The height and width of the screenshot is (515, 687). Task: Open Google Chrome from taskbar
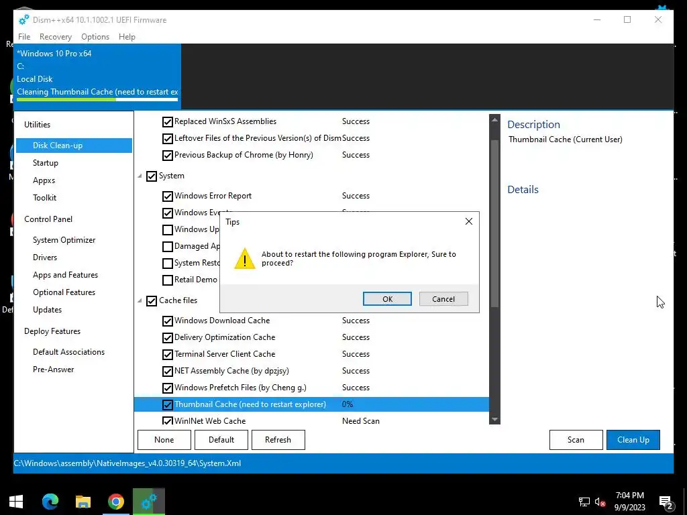[x=115, y=502]
